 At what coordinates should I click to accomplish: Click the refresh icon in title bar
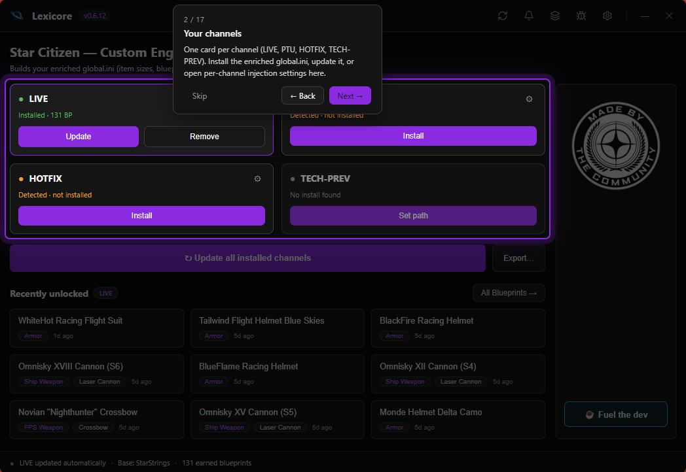click(x=503, y=16)
